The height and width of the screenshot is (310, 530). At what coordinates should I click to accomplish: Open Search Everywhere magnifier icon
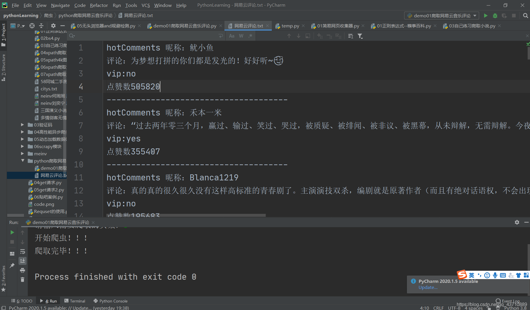tap(525, 16)
